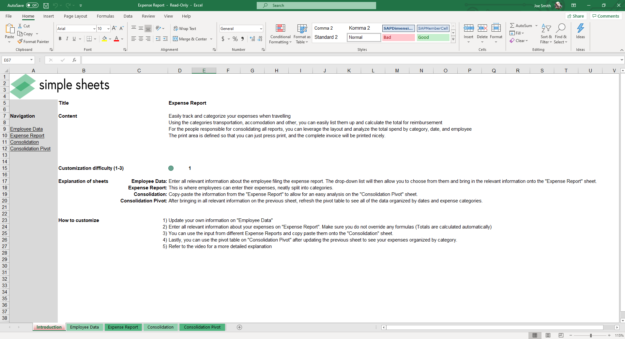This screenshot has width=625, height=339.
Task: Click Increase Decimal icon
Action: (252, 39)
